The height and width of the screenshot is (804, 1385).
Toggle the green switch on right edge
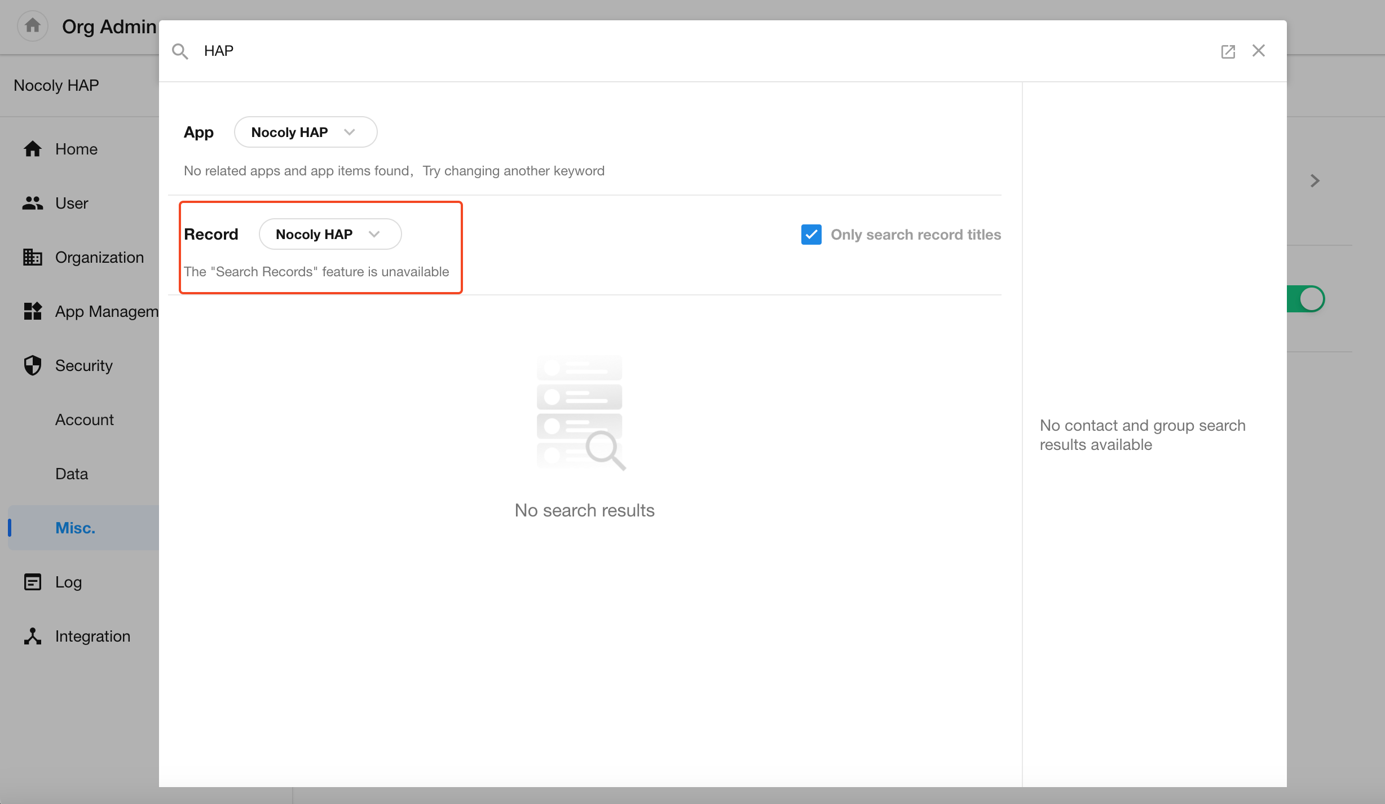pos(1306,299)
